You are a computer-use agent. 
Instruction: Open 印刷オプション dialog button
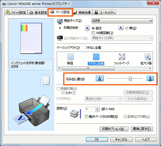click(x=114, y=129)
